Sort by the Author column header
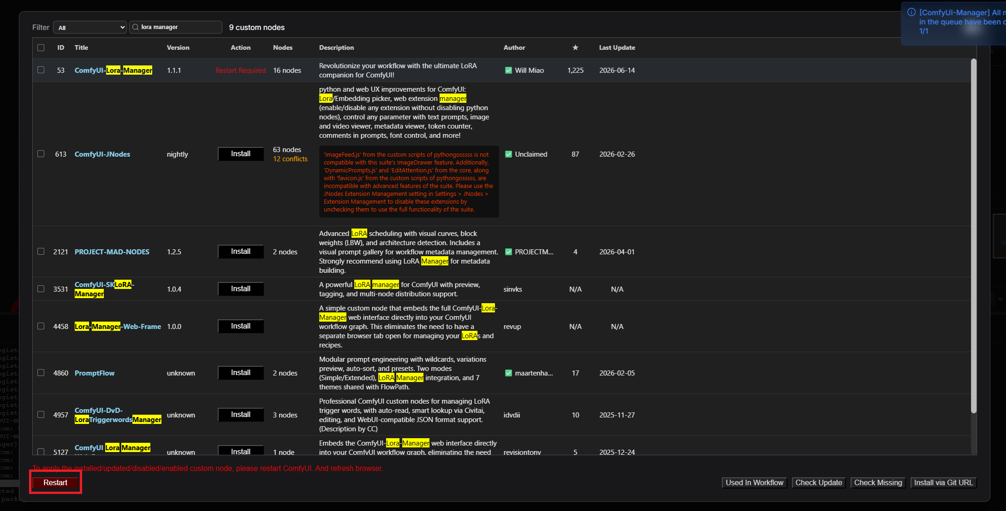Viewport: 1006px width, 511px height. click(514, 47)
